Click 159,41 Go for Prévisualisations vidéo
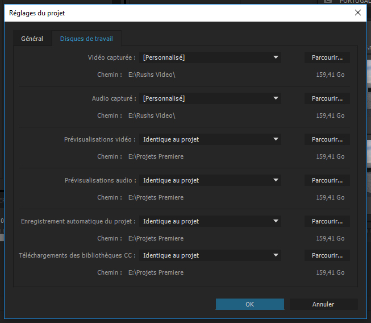The width and height of the screenshot is (371, 323). pyautogui.click(x=330, y=156)
